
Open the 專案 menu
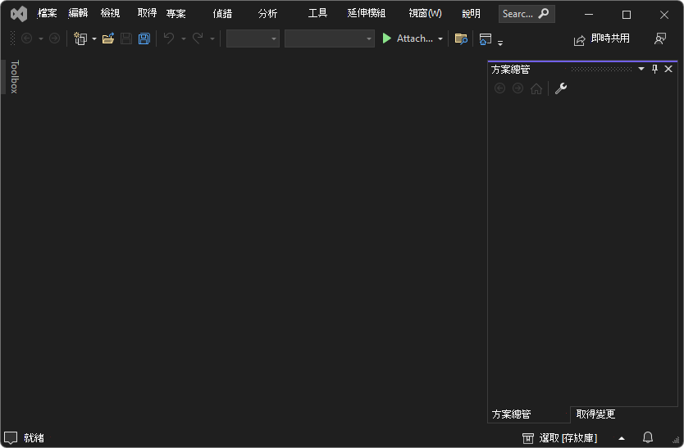(176, 14)
